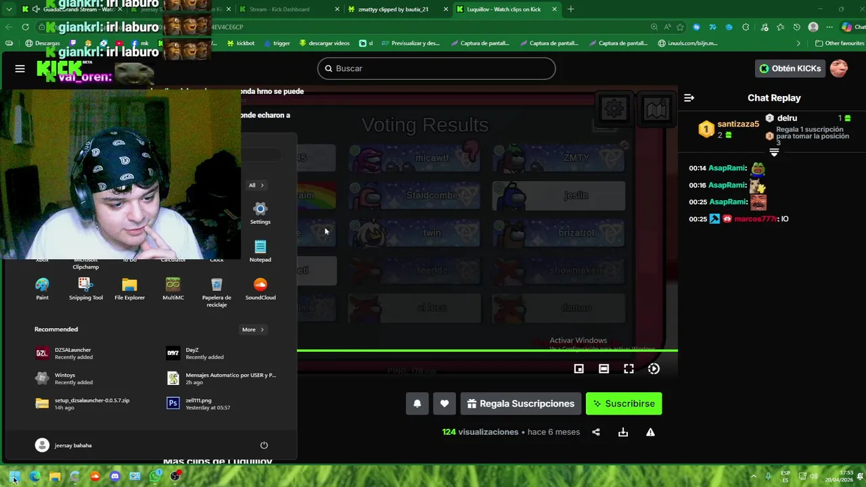Share the clip

coord(596,432)
